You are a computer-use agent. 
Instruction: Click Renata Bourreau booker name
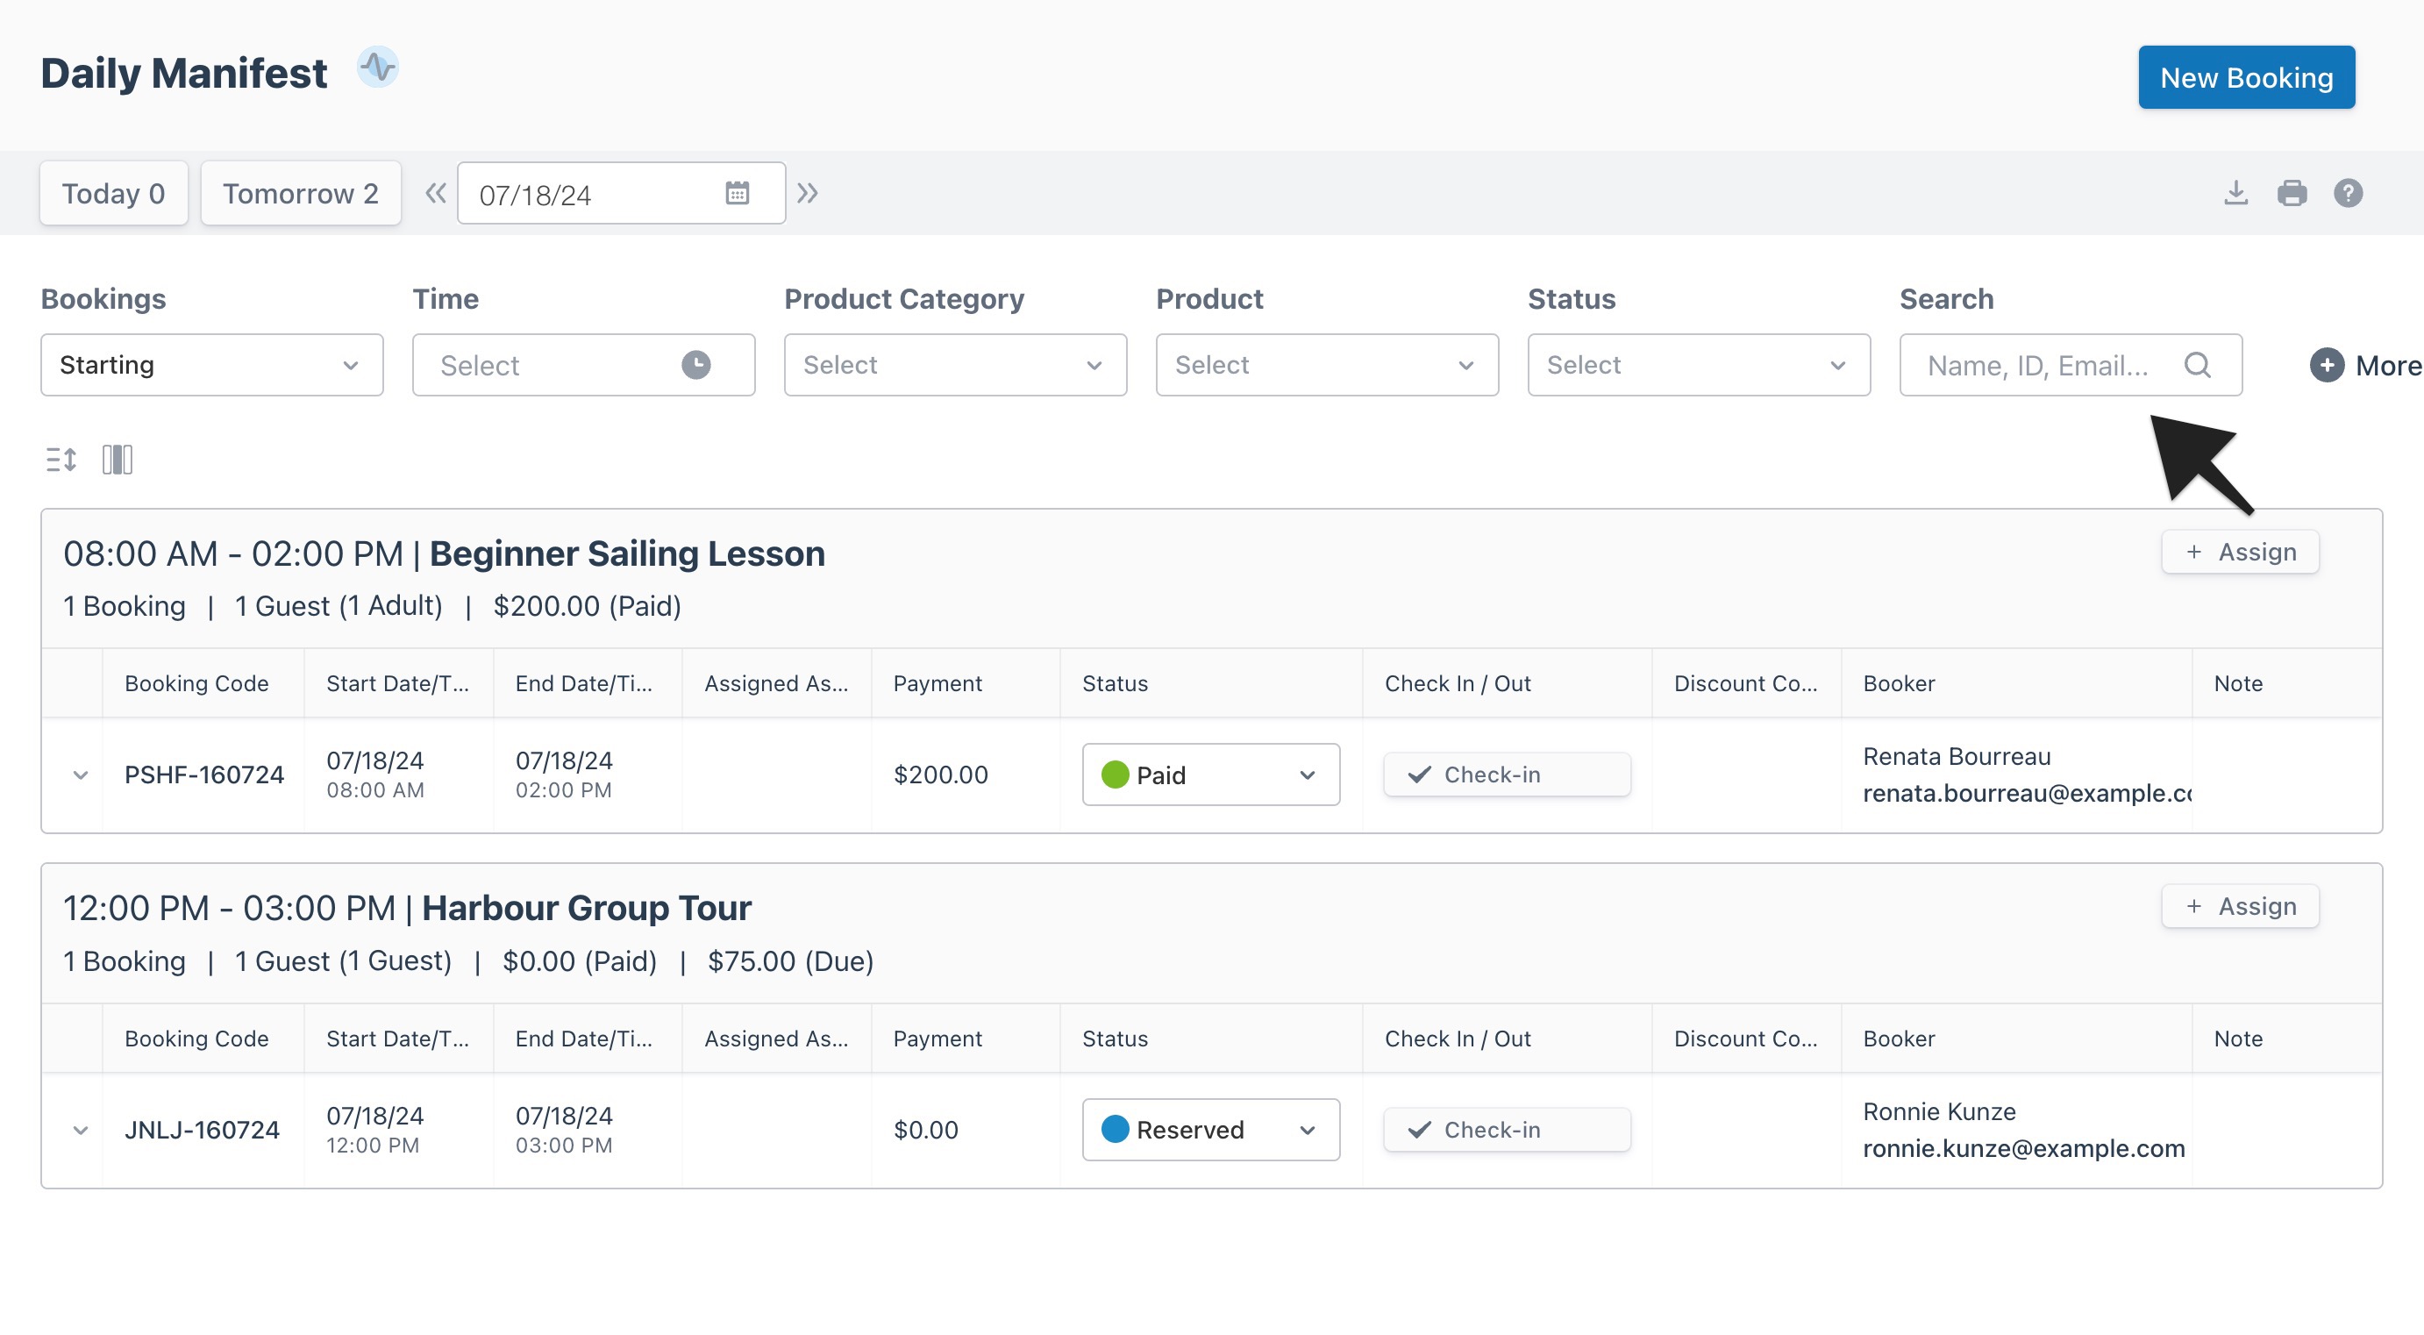pyautogui.click(x=1957, y=757)
